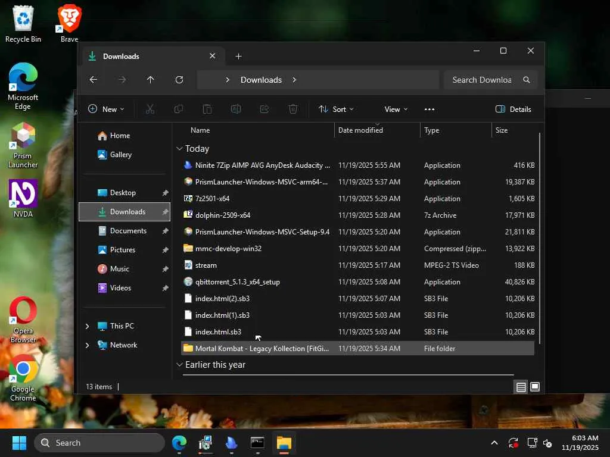The image size is (610, 457).
Task: Go back with the left arrow
Action: (94, 80)
